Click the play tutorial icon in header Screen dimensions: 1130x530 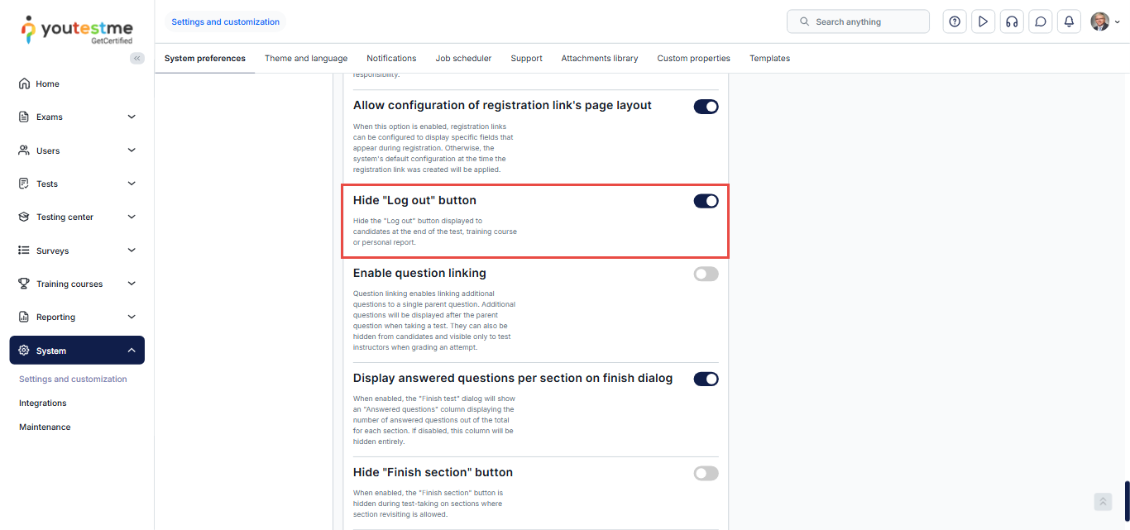tap(983, 21)
